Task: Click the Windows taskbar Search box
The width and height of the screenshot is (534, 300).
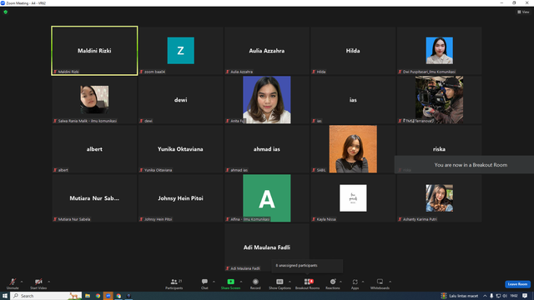Action: (46, 296)
